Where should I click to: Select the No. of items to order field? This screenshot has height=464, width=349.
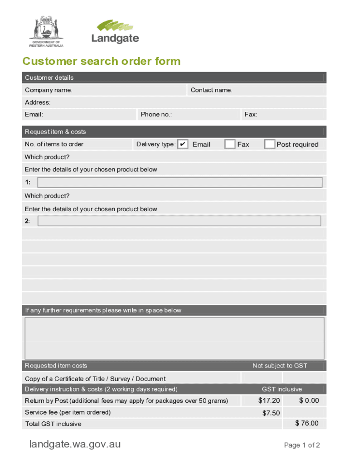pos(108,144)
